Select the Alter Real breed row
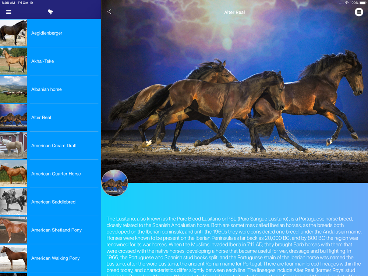The width and height of the screenshot is (368, 276). 50,118
